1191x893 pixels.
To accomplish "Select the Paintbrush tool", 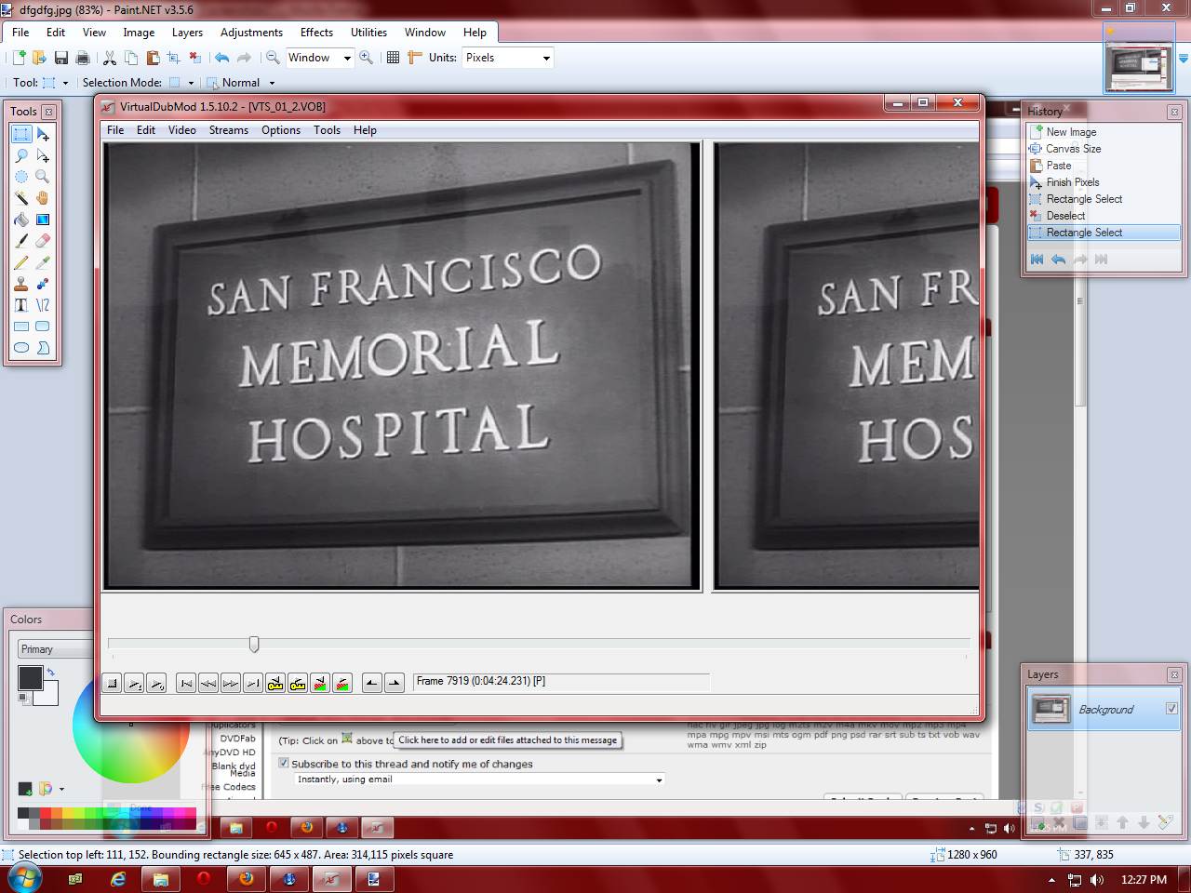I will tap(21, 241).
